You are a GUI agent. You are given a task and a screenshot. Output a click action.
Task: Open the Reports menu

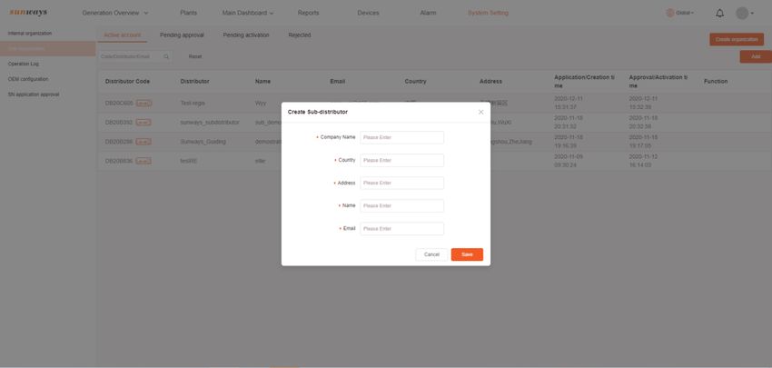tap(308, 13)
